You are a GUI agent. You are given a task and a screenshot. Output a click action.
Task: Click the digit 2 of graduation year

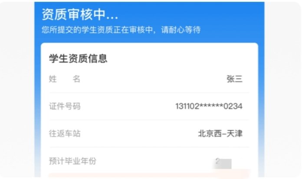click(x=217, y=161)
